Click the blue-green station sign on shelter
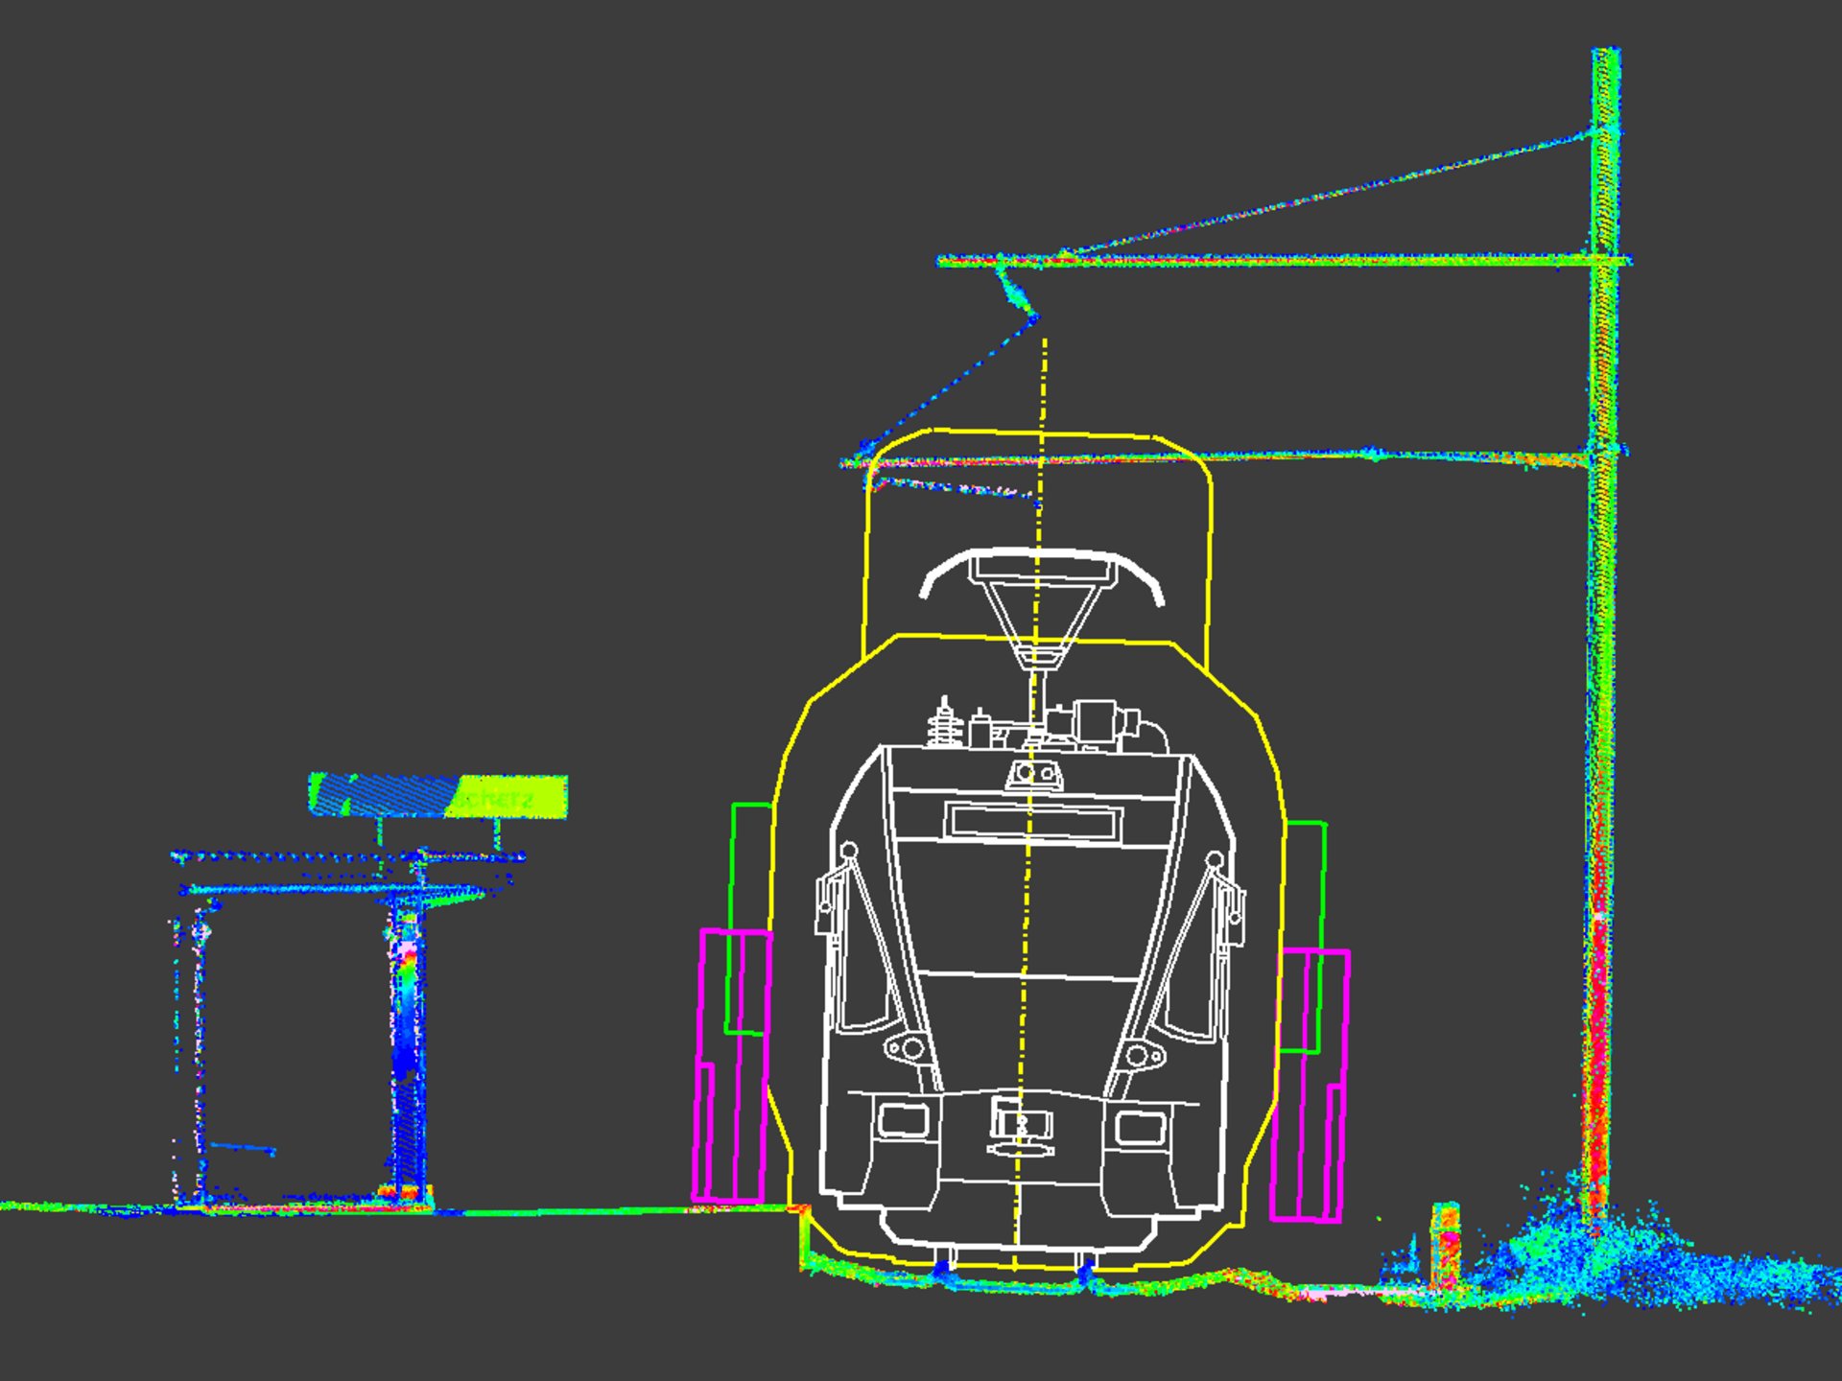The width and height of the screenshot is (1842, 1381). tap(437, 796)
